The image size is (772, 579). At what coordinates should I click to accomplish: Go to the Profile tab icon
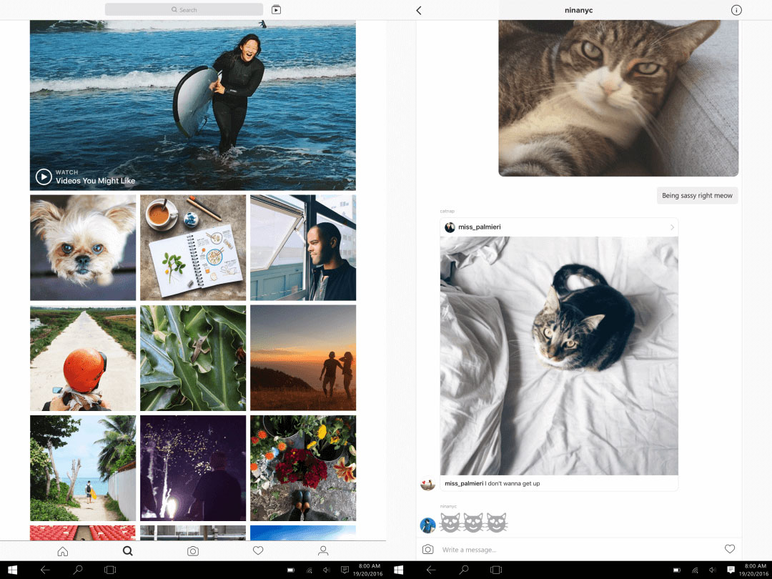tap(323, 551)
